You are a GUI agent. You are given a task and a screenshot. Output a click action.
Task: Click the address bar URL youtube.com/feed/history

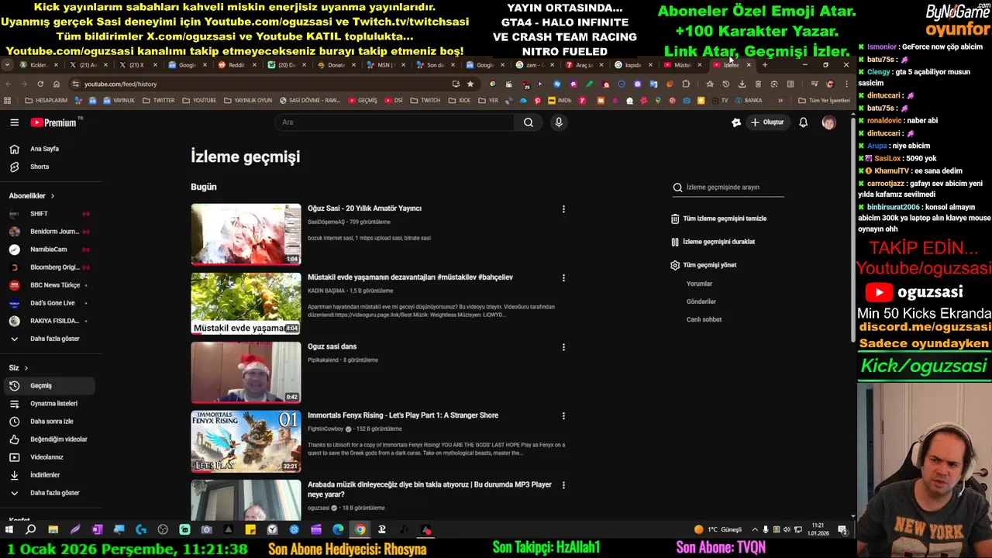coord(120,84)
